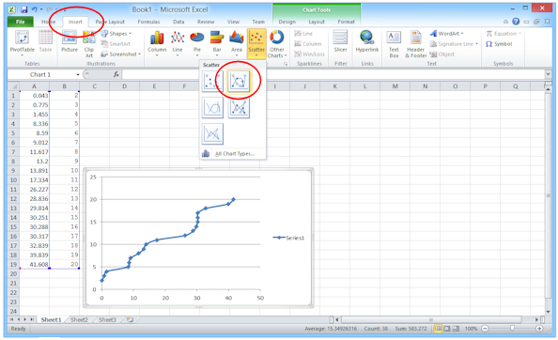Viewport: 558px width, 340px height.
Task: Open Pie chart gallery
Action: click(x=197, y=43)
